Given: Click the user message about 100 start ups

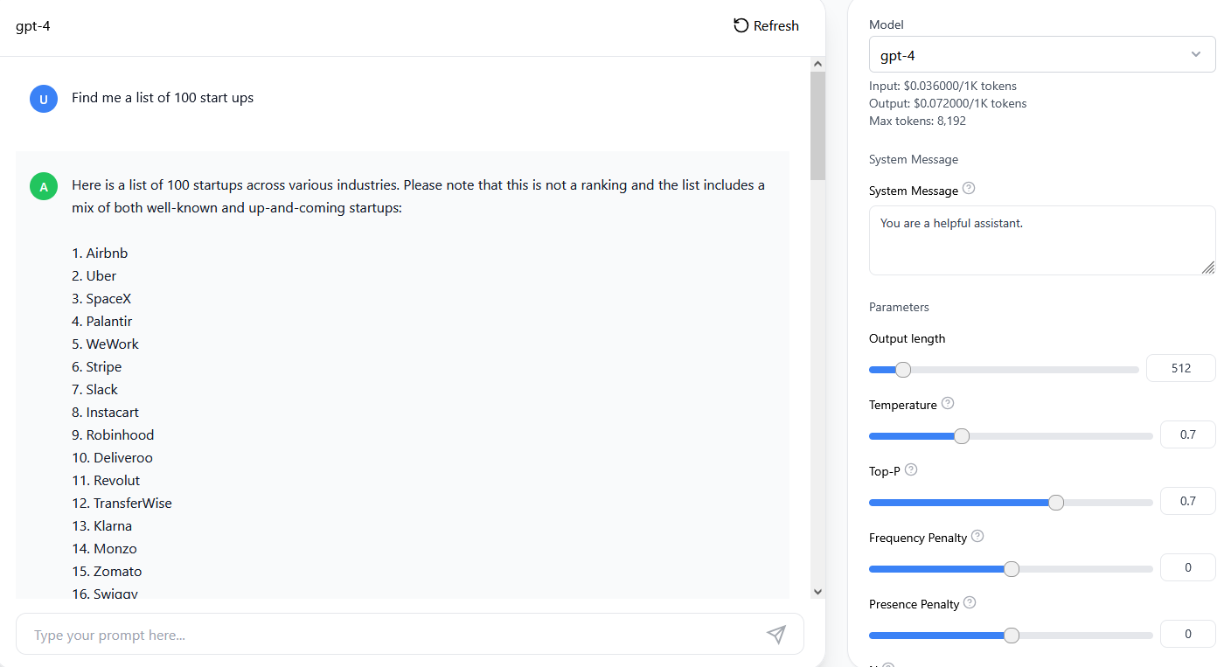Looking at the screenshot, I should [163, 98].
